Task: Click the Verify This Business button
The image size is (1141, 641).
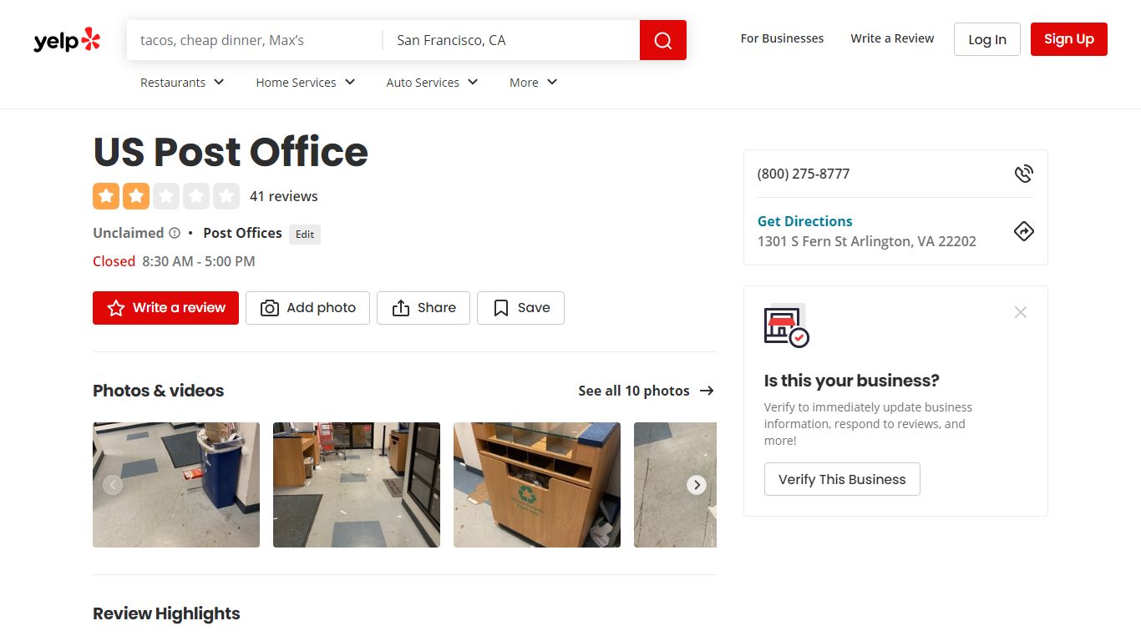Action: pos(842,479)
